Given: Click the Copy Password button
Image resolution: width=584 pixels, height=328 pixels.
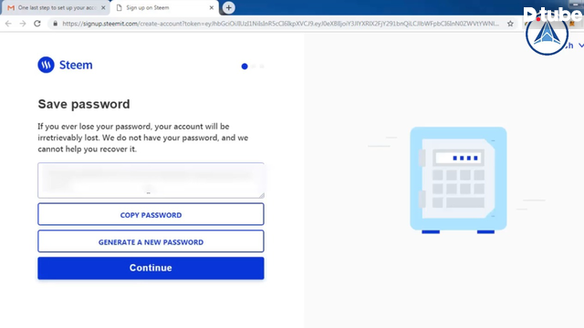Looking at the screenshot, I should pos(151,214).
